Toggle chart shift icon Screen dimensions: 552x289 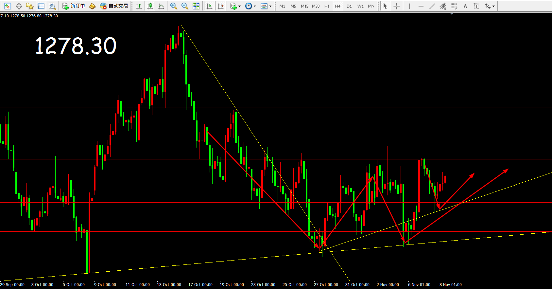tap(221, 6)
